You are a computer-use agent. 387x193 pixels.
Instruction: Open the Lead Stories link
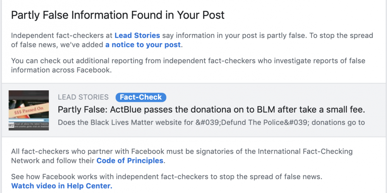coord(137,36)
